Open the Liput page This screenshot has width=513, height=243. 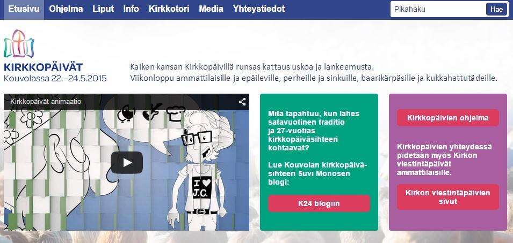click(x=103, y=9)
